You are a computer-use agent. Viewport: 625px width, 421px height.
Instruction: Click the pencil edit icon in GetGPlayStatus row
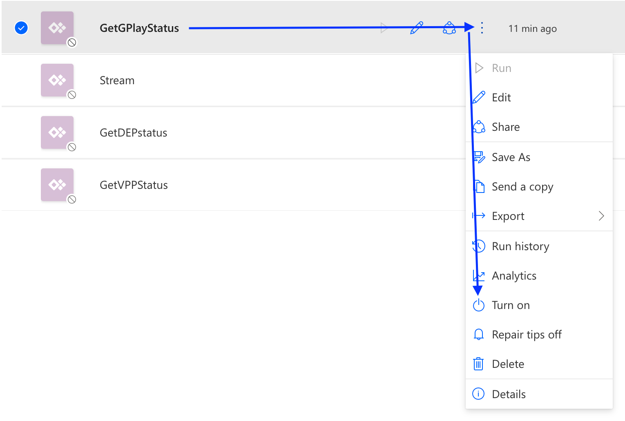[416, 28]
